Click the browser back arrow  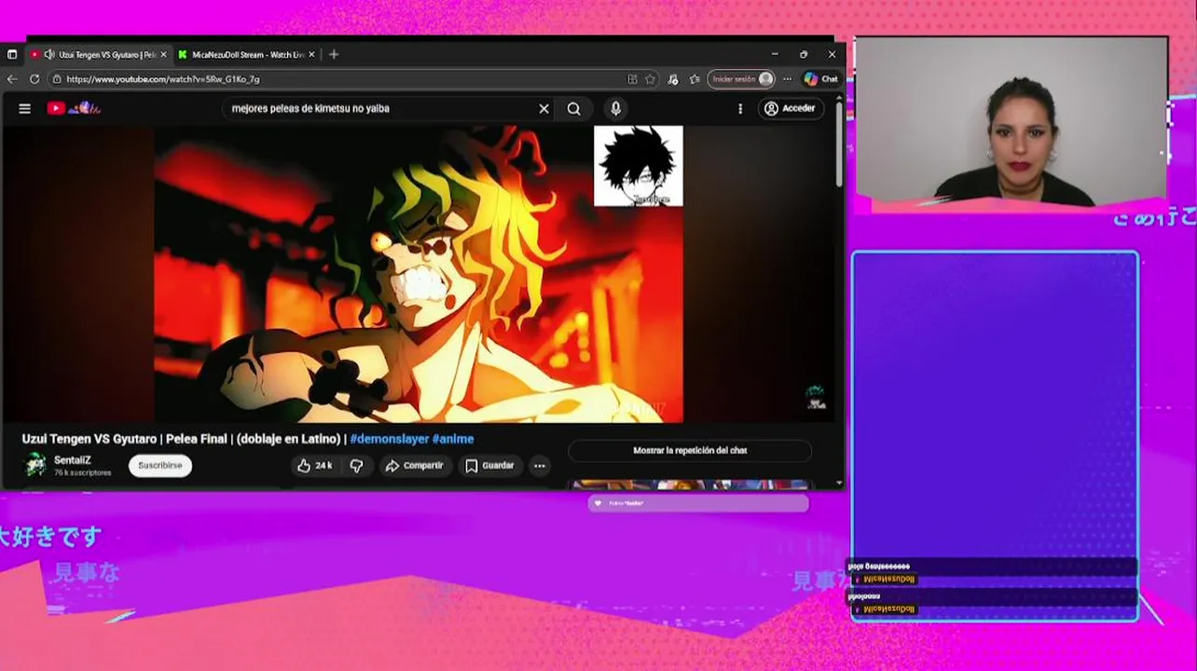[x=12, y=79]
